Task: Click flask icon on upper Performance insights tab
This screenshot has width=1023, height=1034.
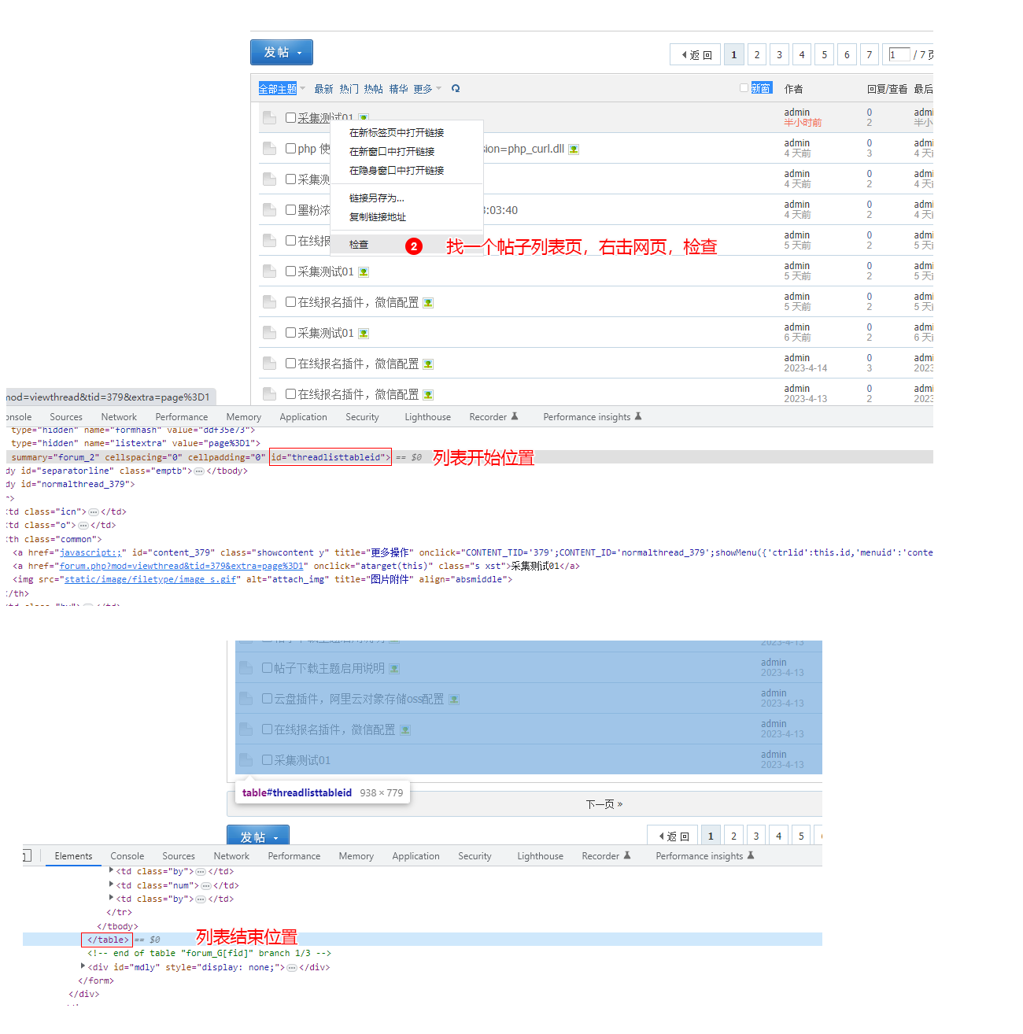Action: coord(638,416)
